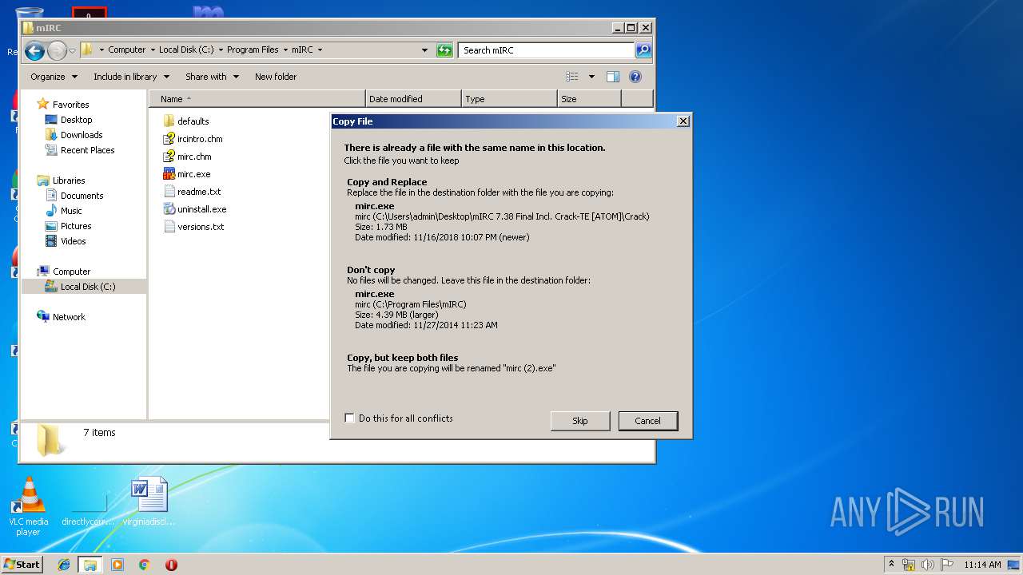Sort by the Date modified column header
The image size is (1023, 575).
[413, 99]
